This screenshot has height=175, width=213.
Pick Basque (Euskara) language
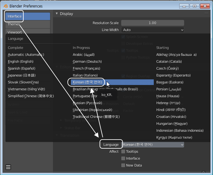click(170, 82)
